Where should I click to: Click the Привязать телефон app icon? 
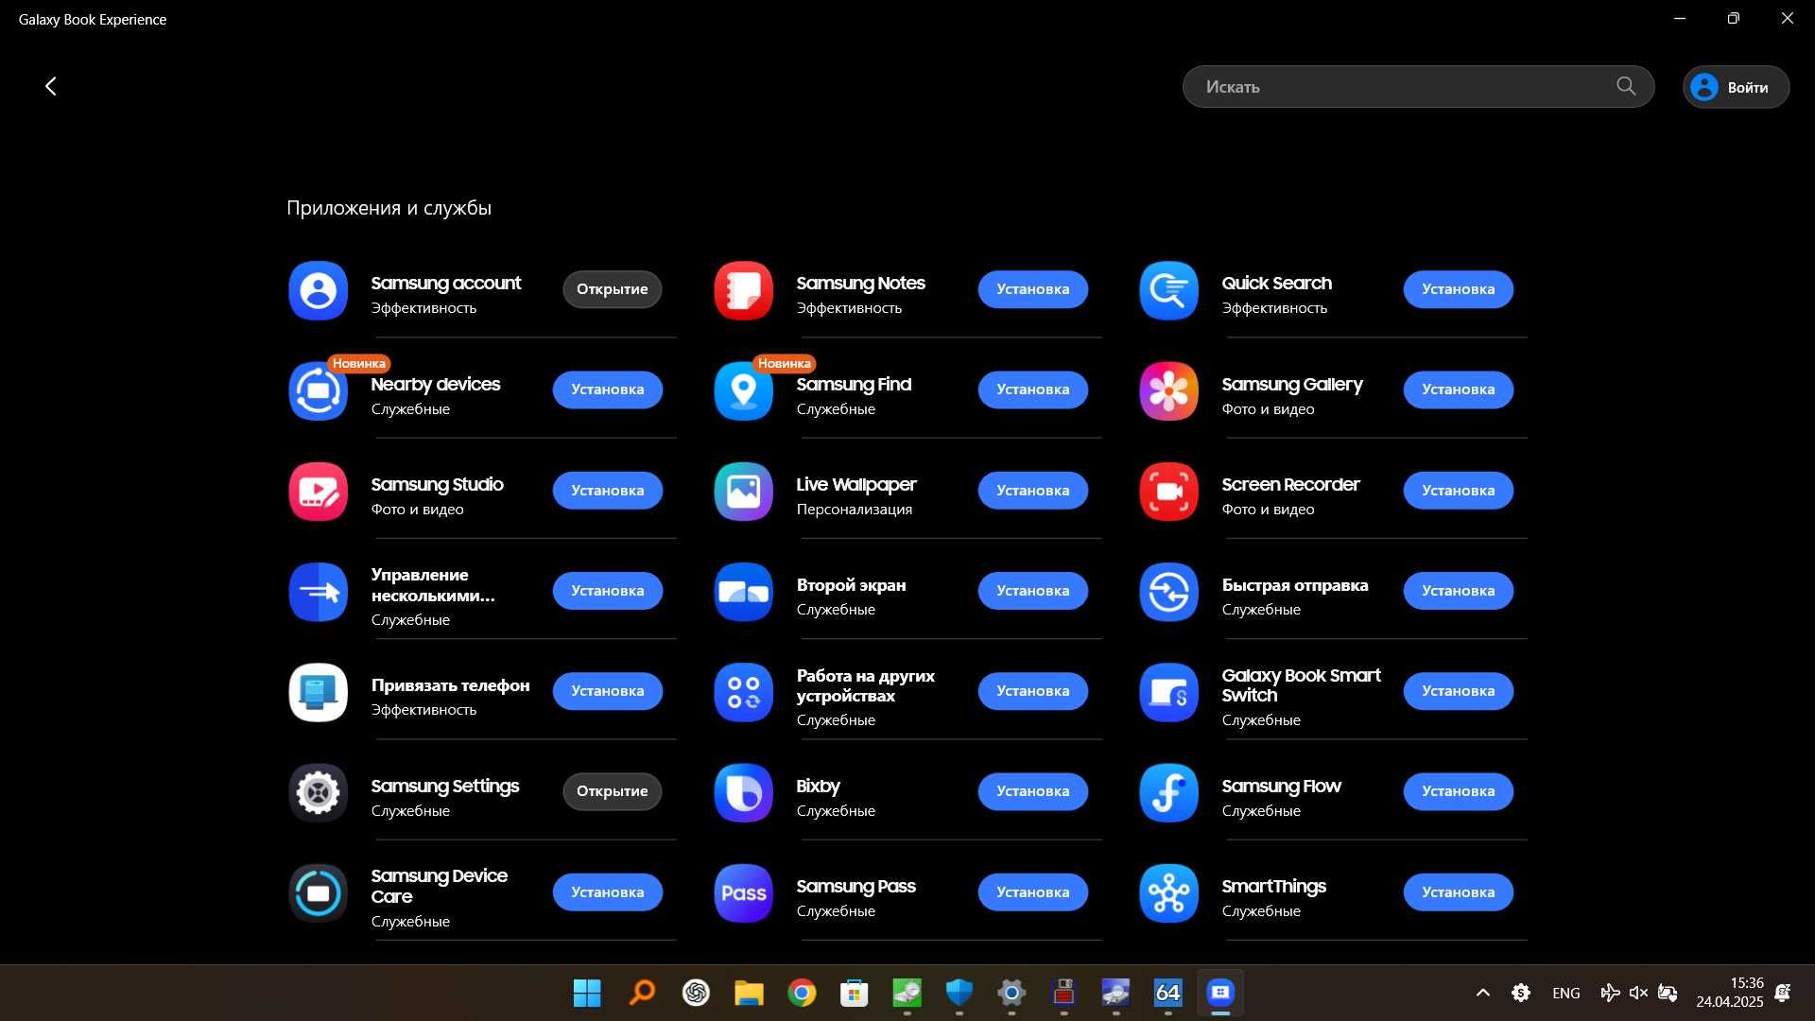(318, 692)
